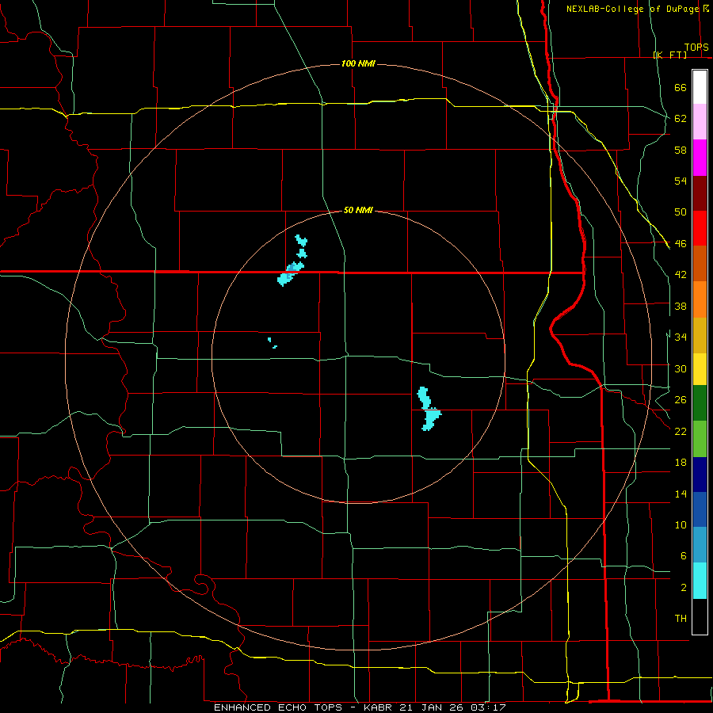Select the legend value 10

[681, 525]
